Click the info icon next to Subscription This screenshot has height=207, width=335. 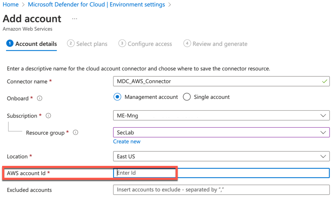click(x=48, y=115)
